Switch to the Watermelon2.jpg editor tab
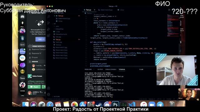 point(106,10)
